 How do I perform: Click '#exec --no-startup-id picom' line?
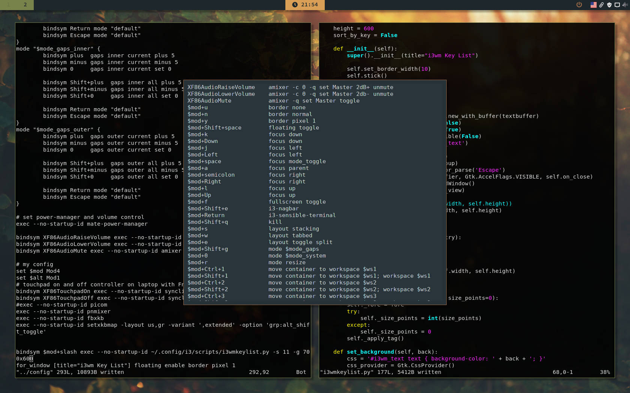click(x=61, y=305)
